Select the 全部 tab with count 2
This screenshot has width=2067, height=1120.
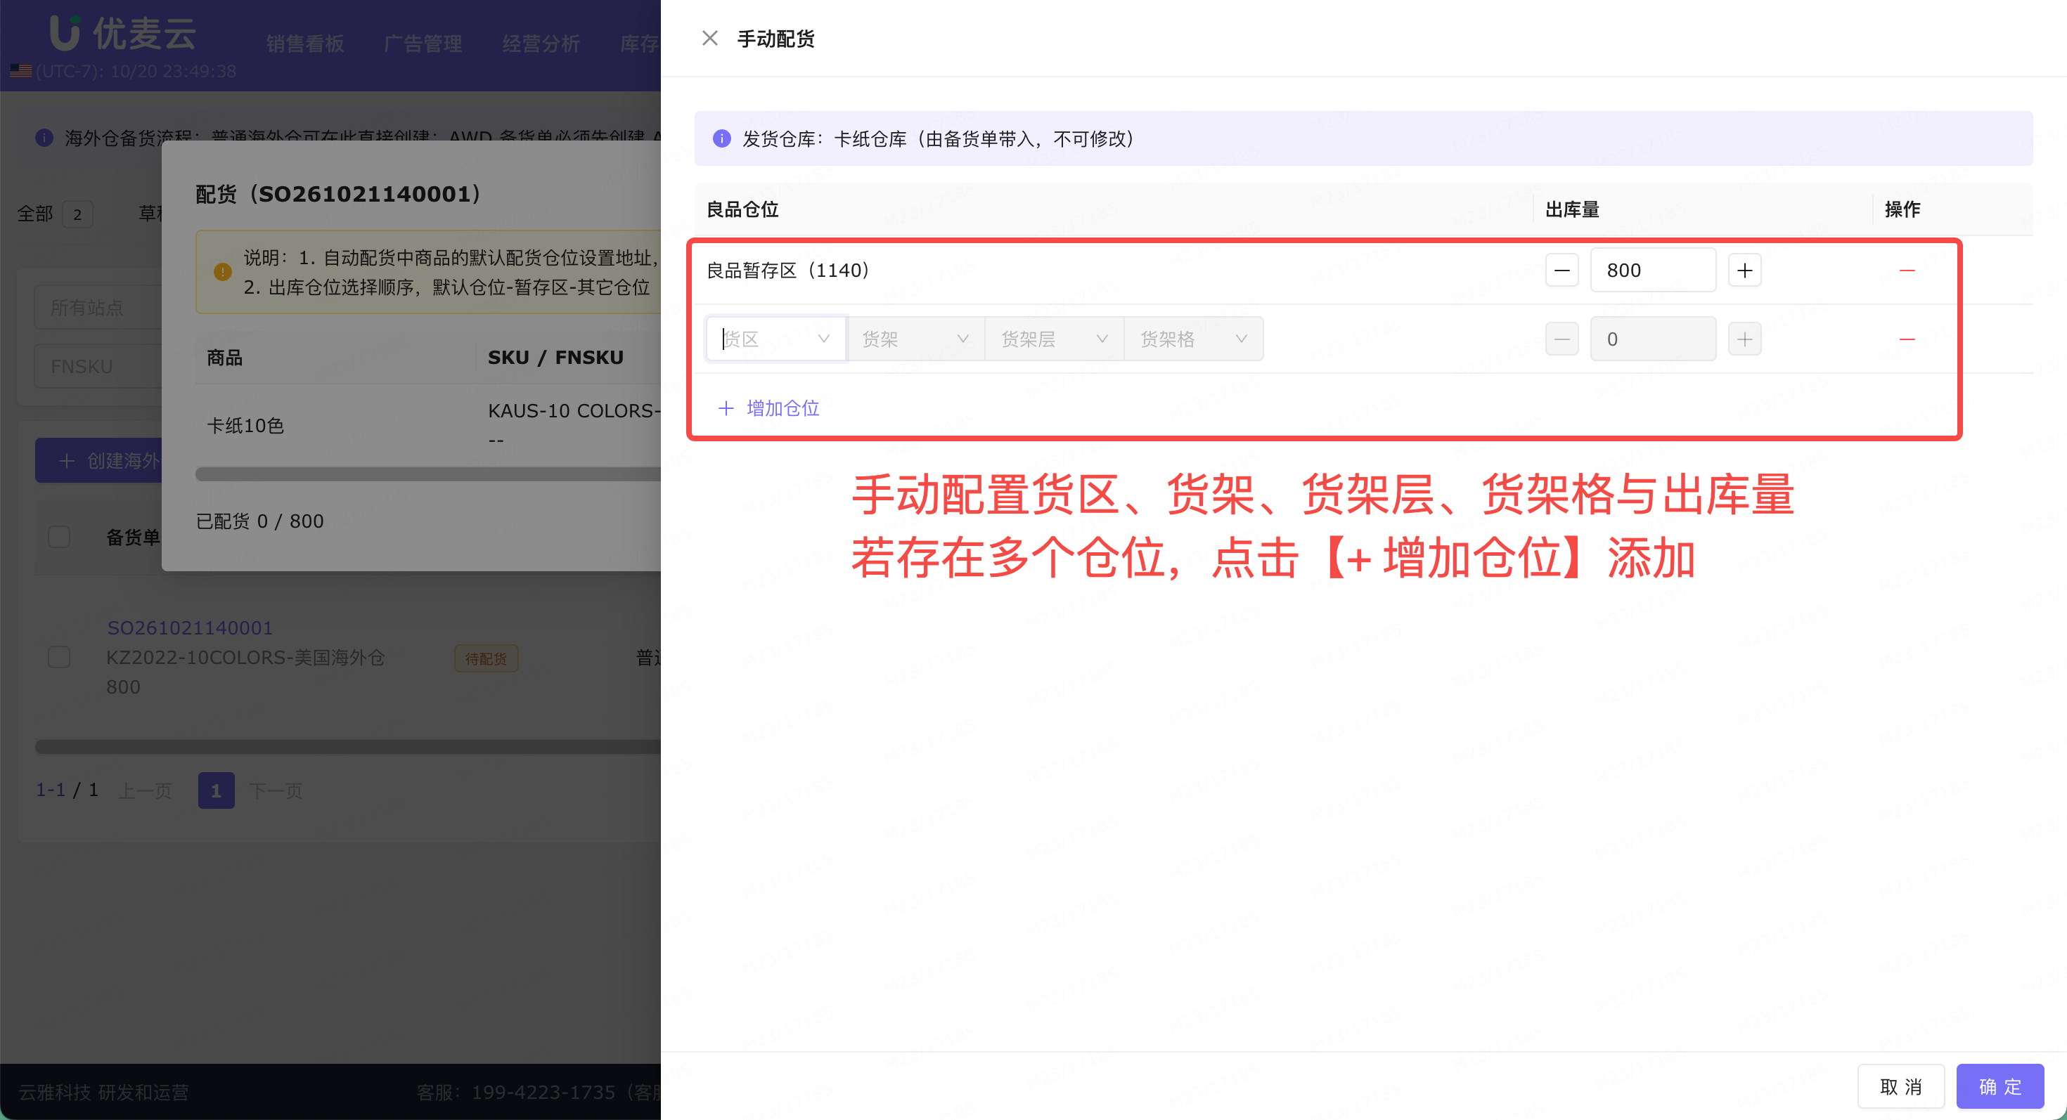[x=55, y=214]
